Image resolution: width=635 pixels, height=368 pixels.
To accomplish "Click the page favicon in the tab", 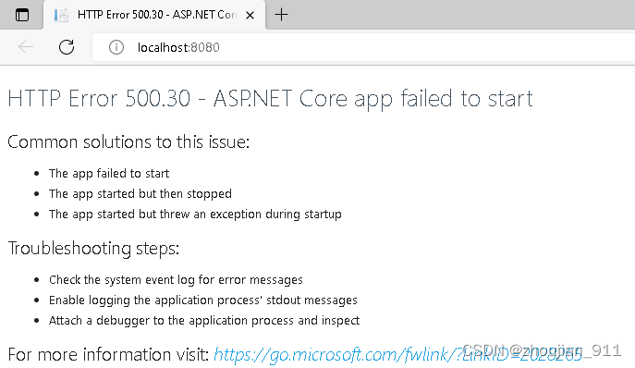I will (61, 15).
